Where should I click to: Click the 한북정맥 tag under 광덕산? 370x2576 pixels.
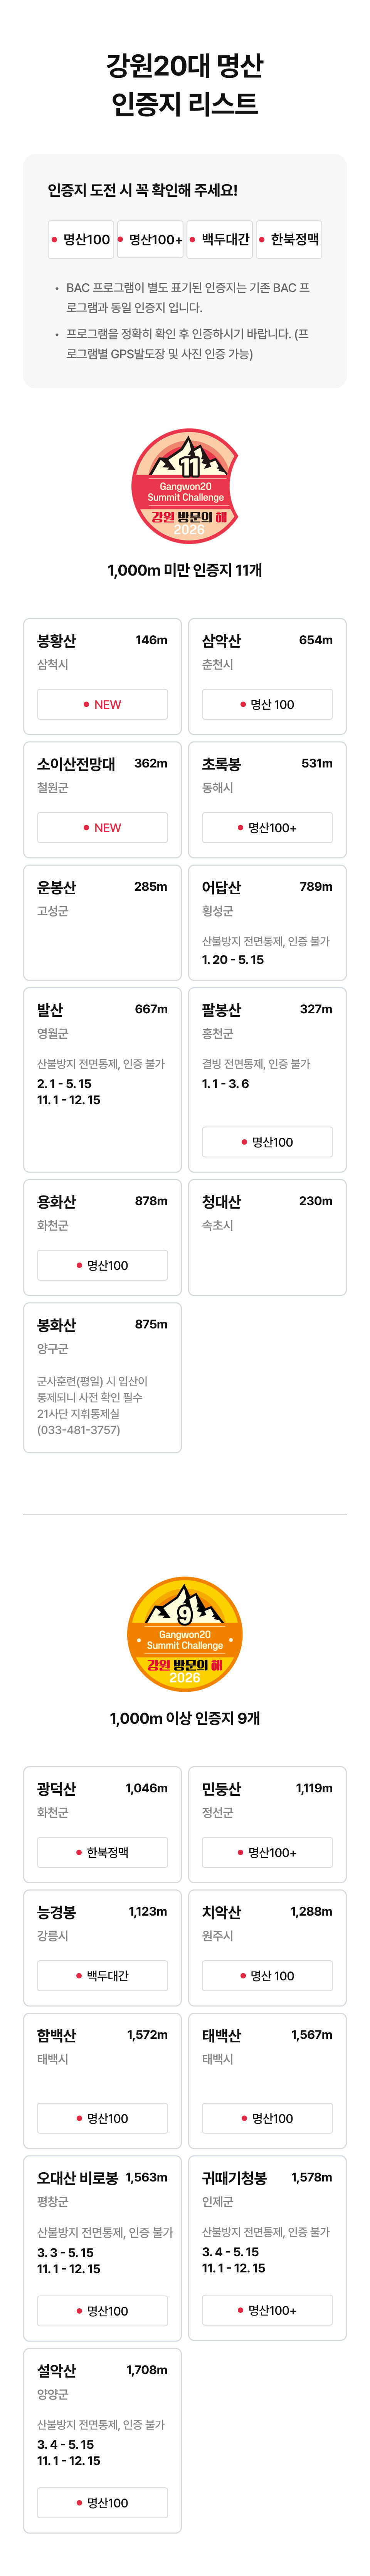(x=102, y=1852)
